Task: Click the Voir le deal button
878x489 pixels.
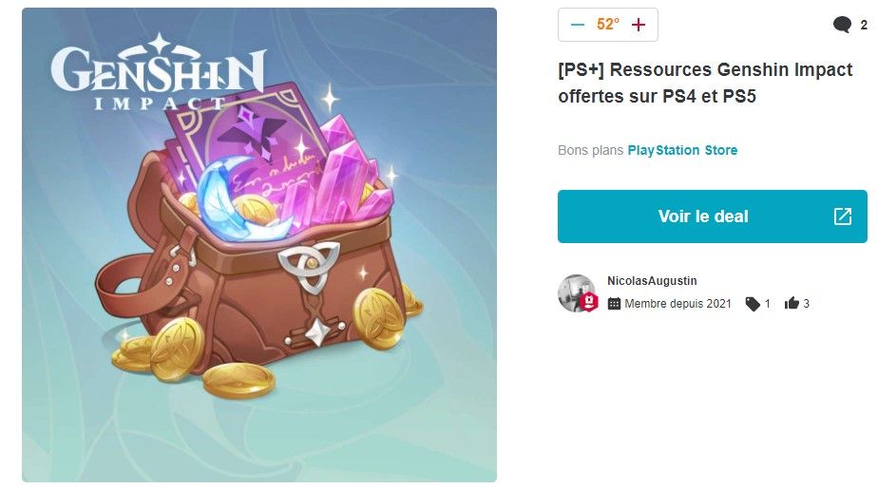Action: 713,216
